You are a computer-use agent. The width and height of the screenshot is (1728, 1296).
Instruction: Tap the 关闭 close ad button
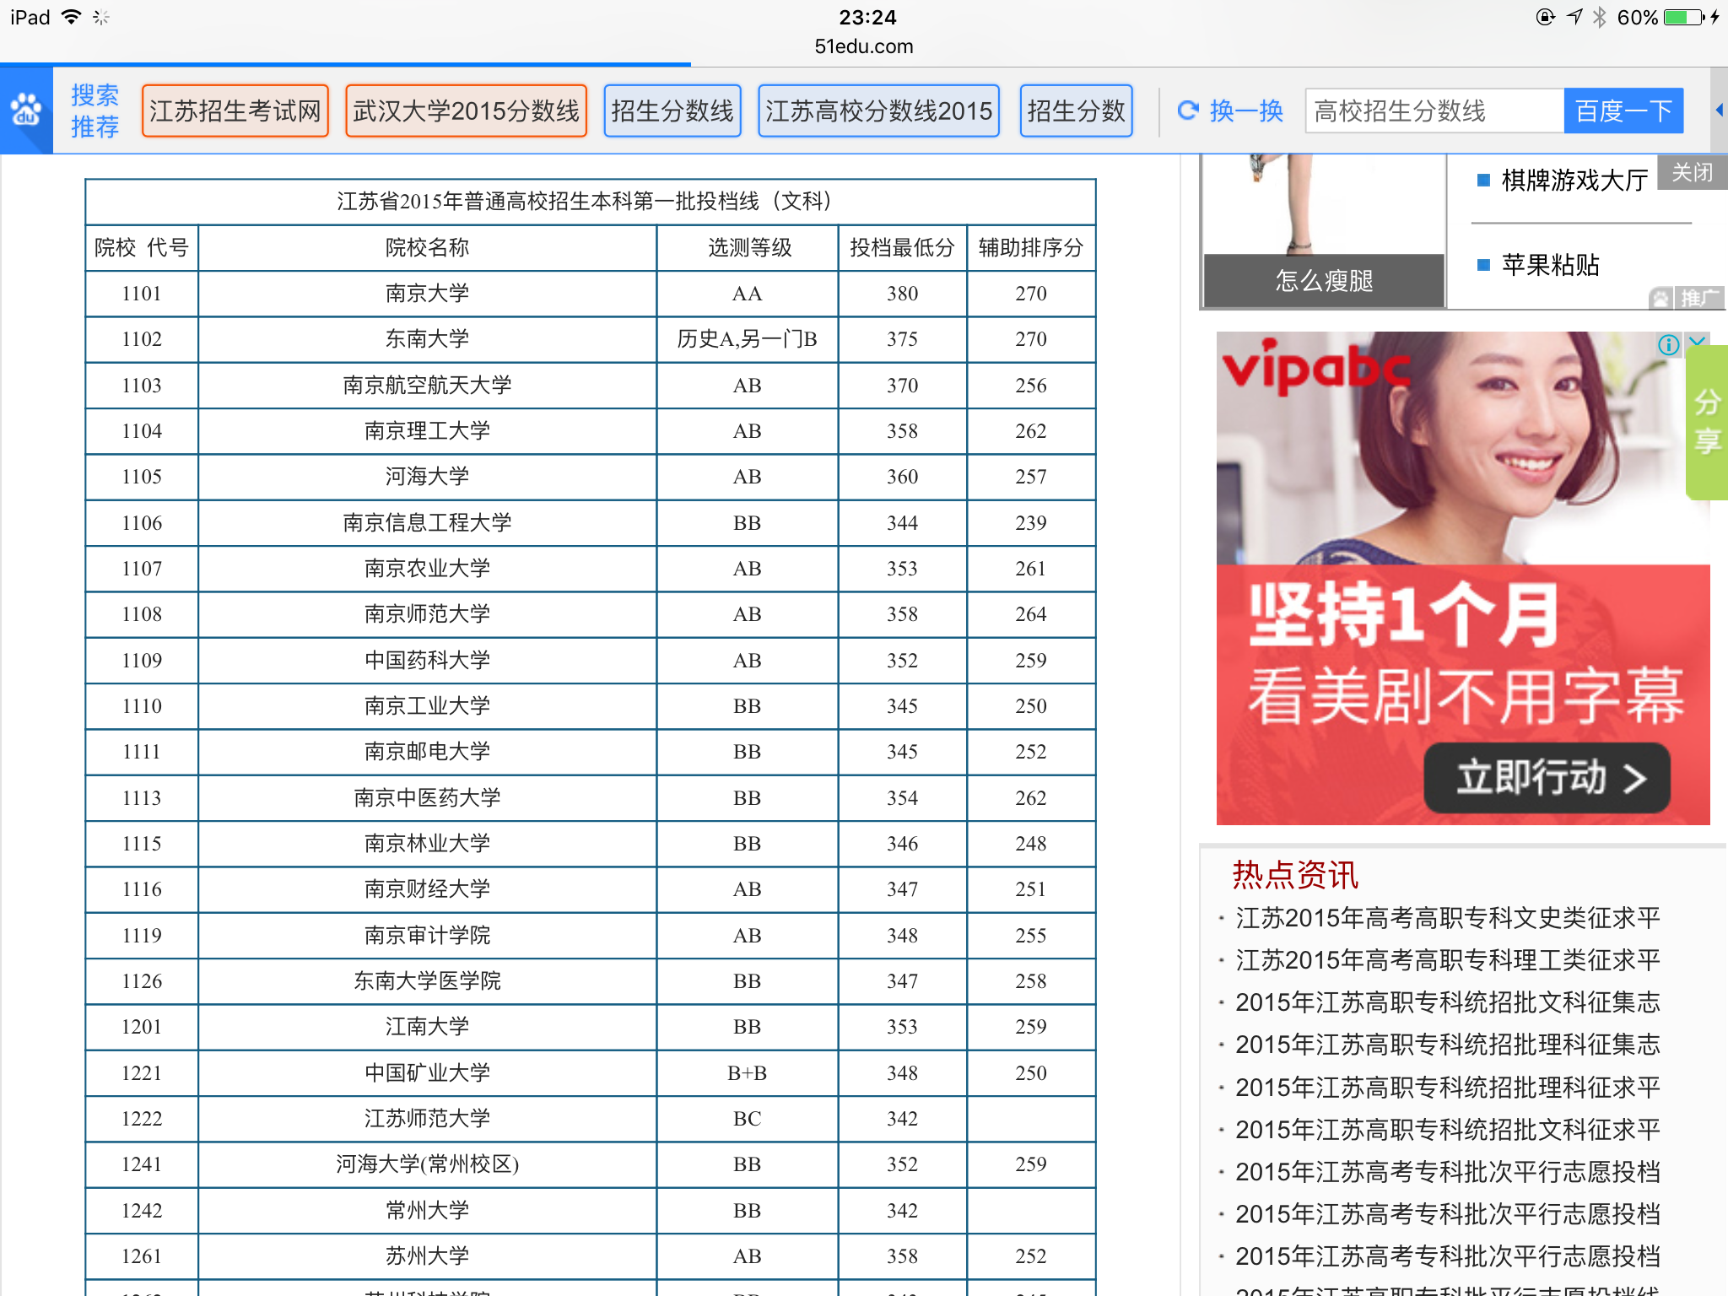pyautogui.click(x=1692, y=173)
